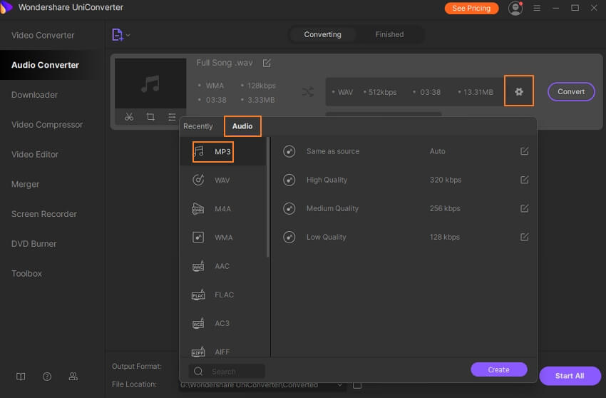Select the FLAC format
Screen dimensions: 606x398
(x=223, y=295)
